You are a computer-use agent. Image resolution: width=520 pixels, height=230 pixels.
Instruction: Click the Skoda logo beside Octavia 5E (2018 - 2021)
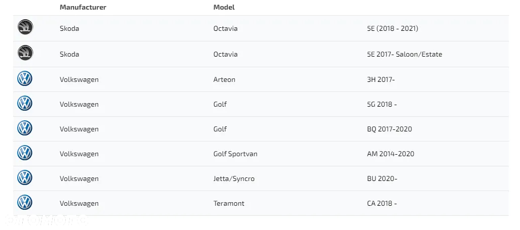(x=25, y=27)
